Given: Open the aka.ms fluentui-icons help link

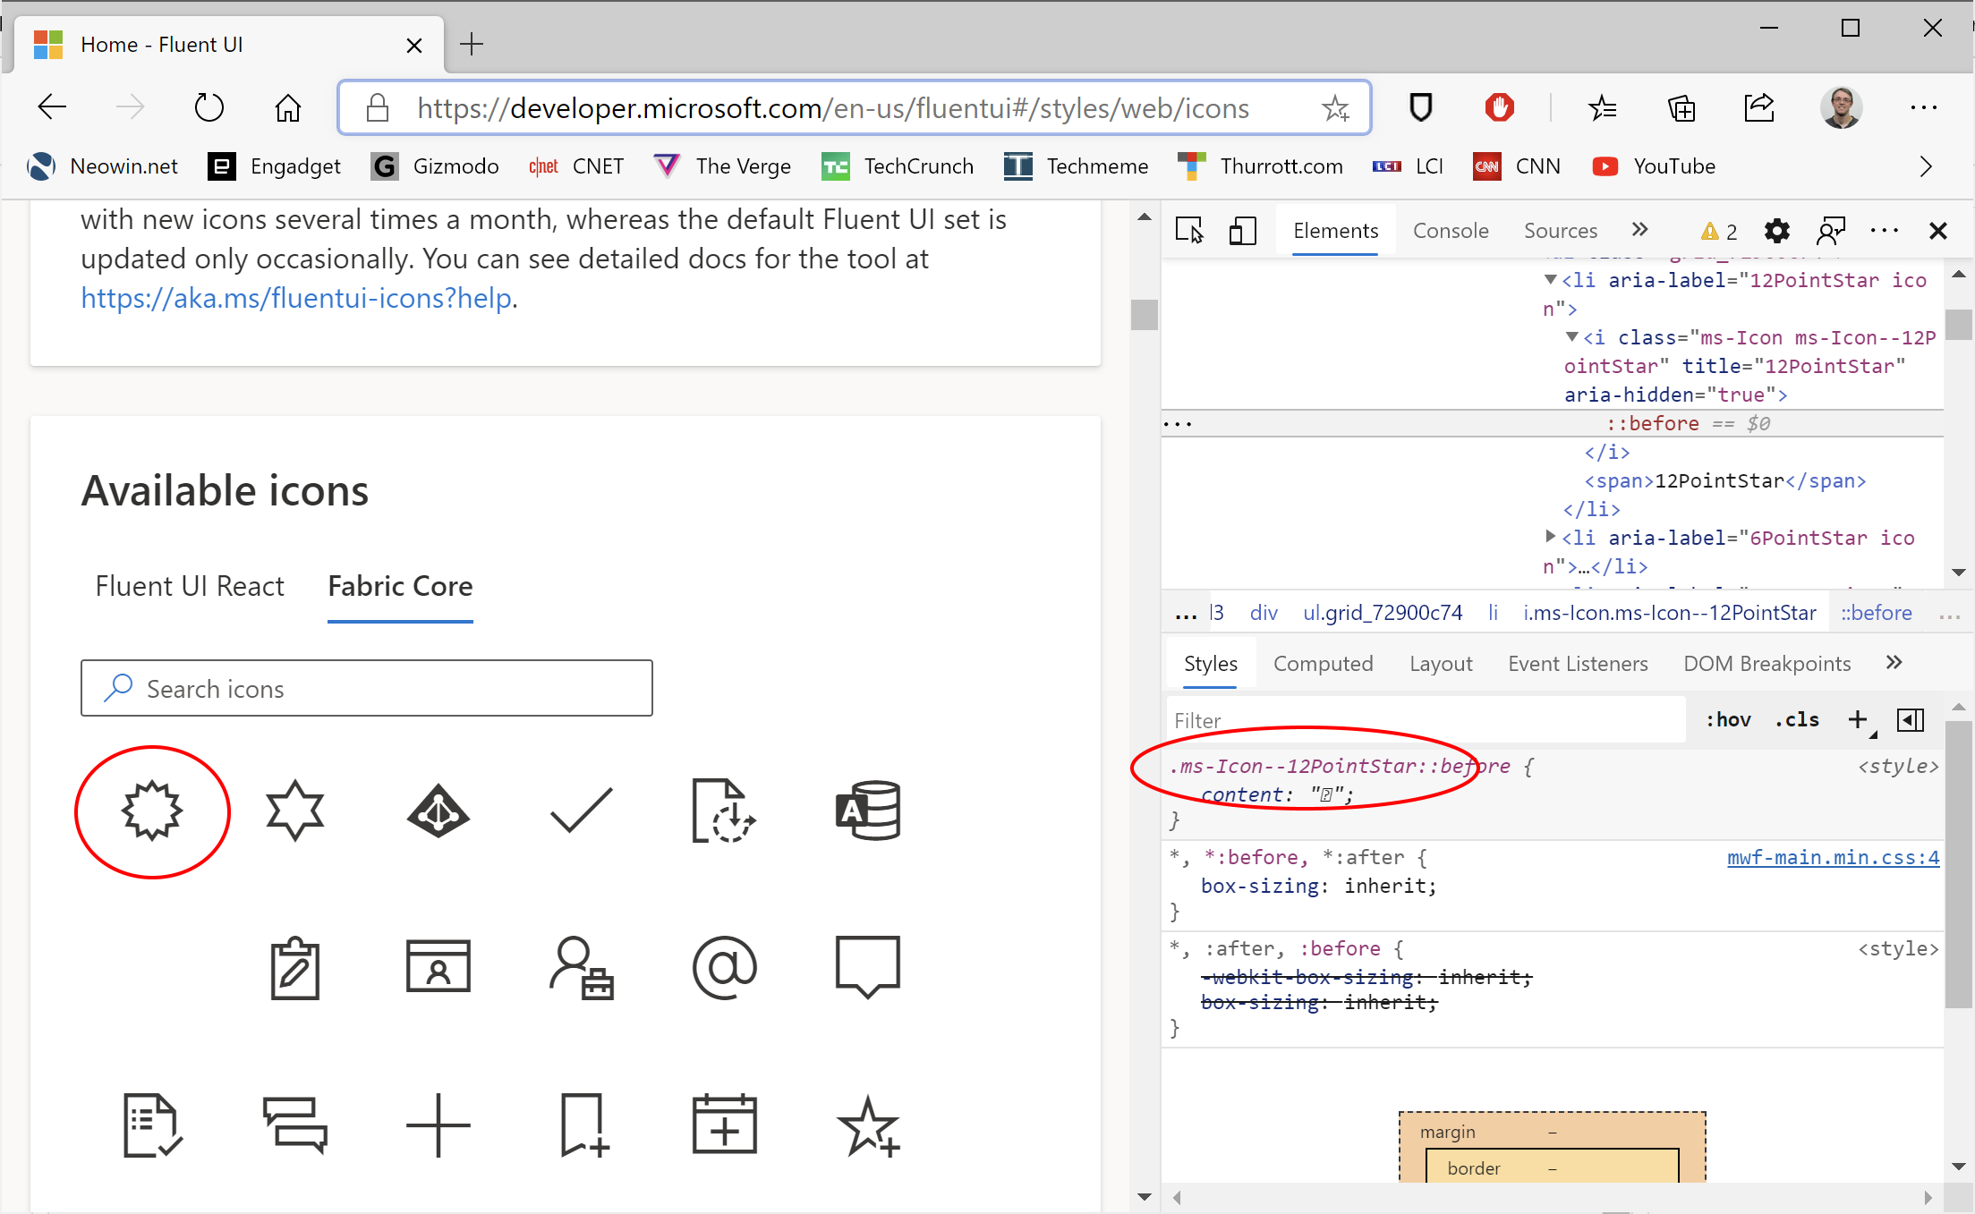Looking at the screenshot, I should click(296, 298).
